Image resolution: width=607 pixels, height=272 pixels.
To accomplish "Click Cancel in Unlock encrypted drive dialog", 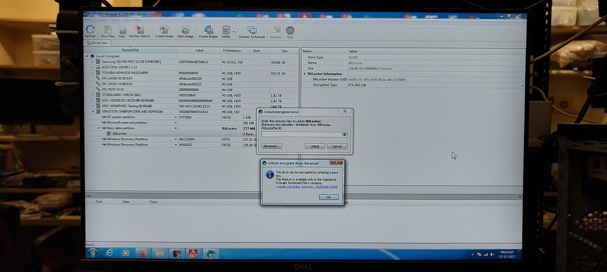I will point(337,147).
